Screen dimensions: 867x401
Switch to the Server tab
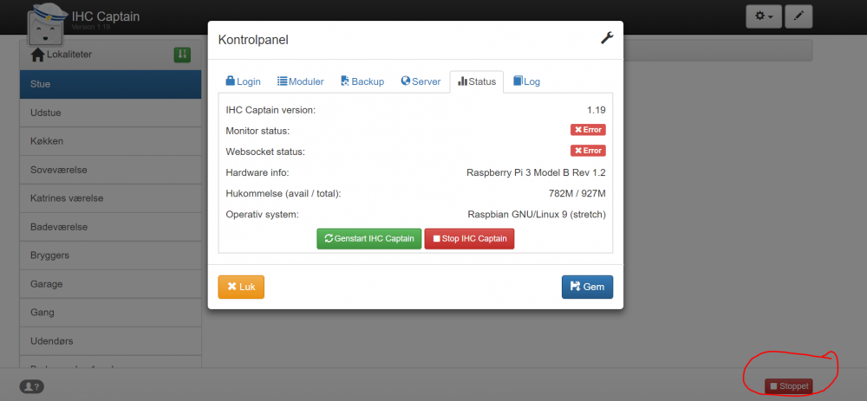pyautogui.click(x=420, y=81)
